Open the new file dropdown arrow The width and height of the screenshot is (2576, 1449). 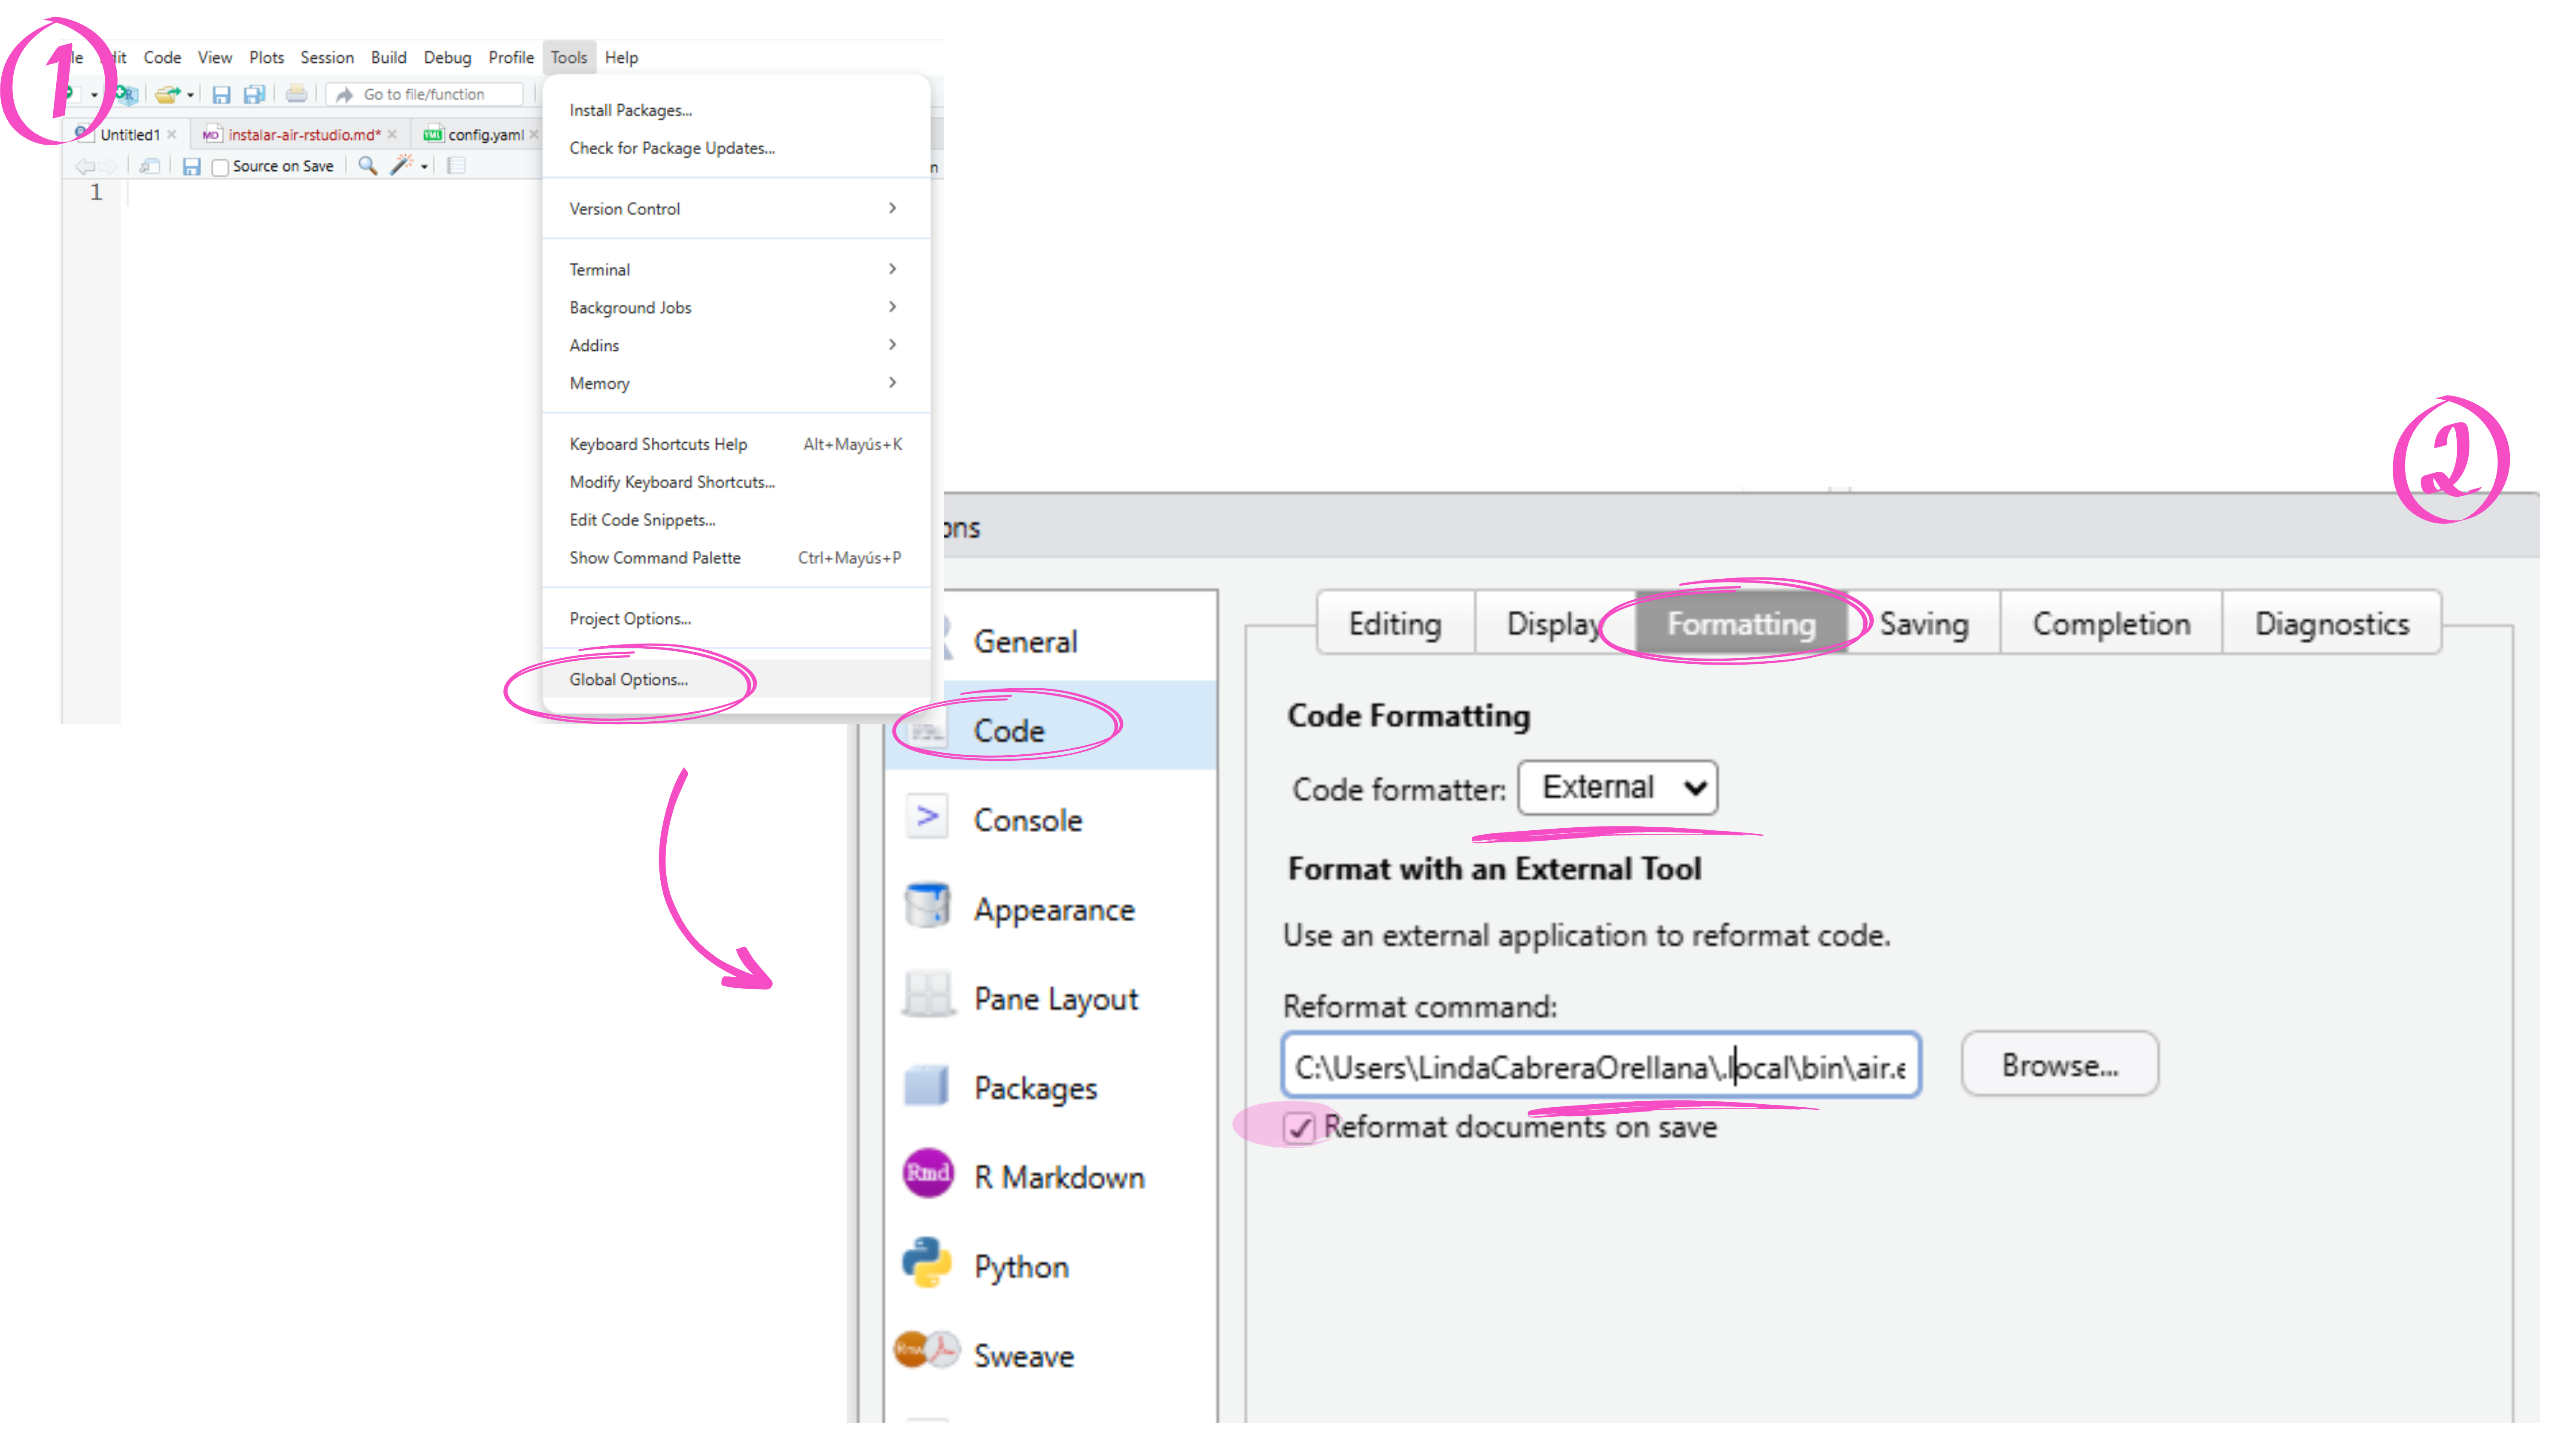click(94, 95)
